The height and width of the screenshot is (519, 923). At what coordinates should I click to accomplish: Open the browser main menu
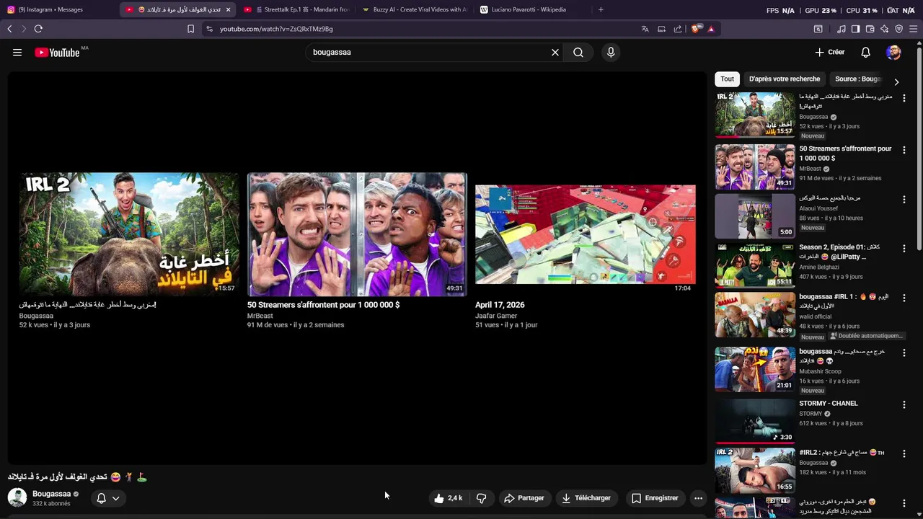pos(914,29)
